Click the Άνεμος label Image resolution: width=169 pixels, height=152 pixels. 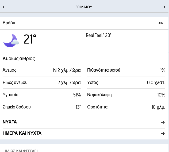9,70
